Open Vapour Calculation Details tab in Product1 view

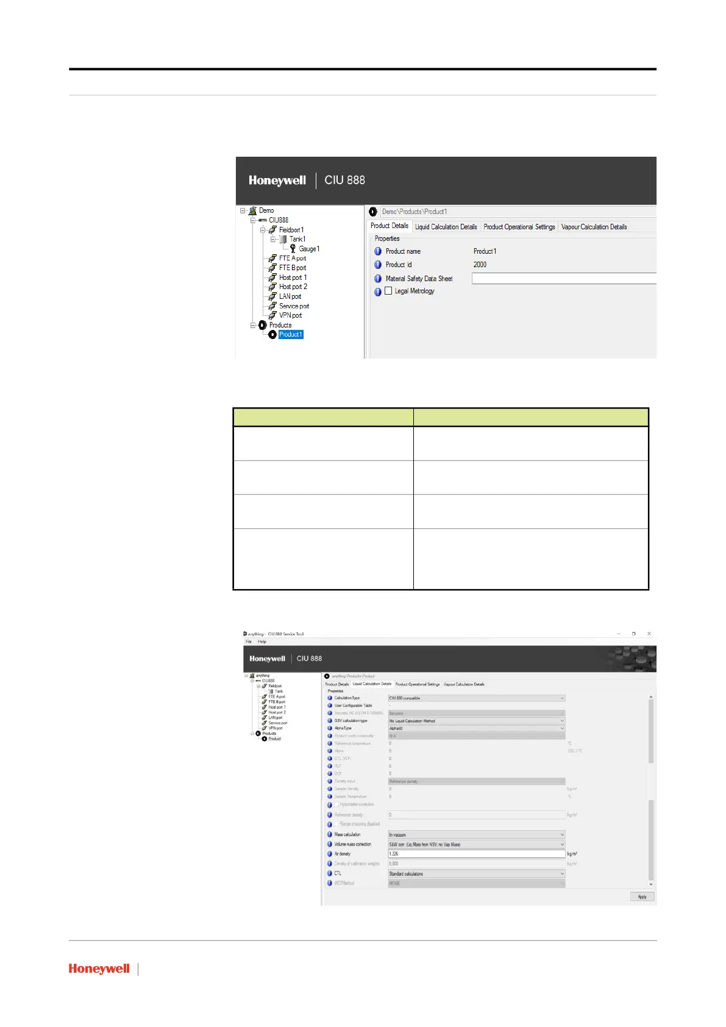[x=594, y=227]
